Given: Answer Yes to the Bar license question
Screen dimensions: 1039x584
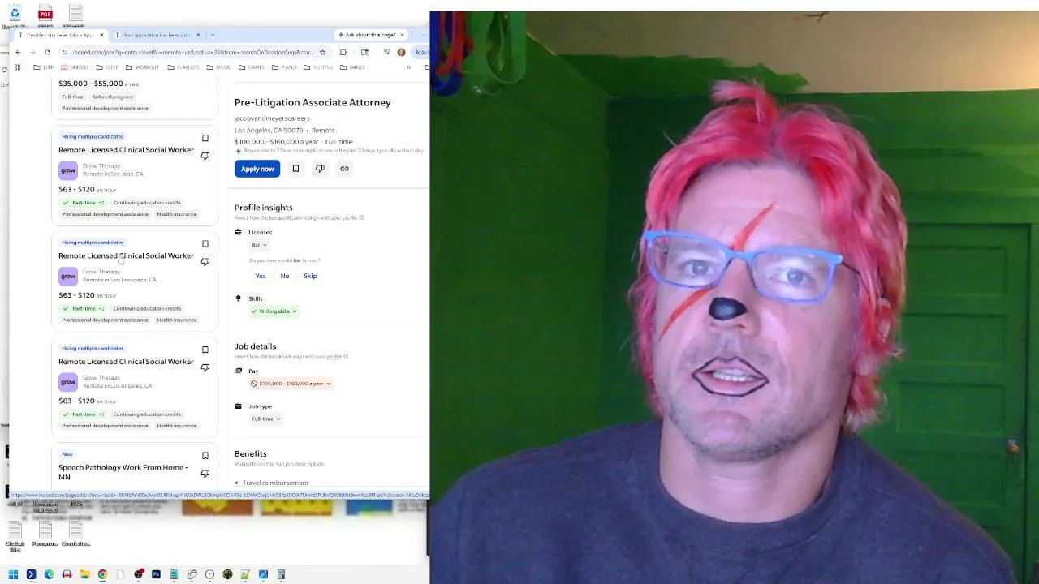Looking at the screenshot, I should (x=261, y=276).
